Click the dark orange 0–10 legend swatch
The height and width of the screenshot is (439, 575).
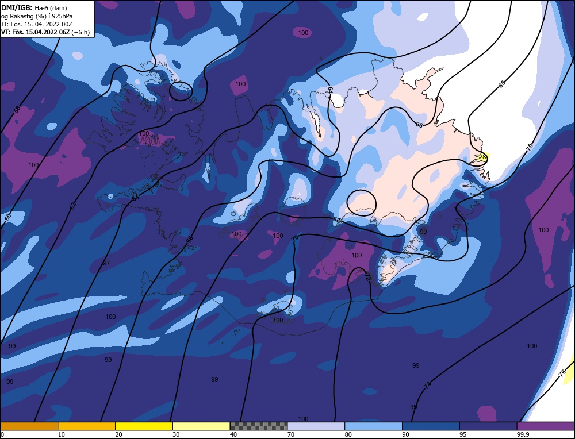[x=29, y=426]
